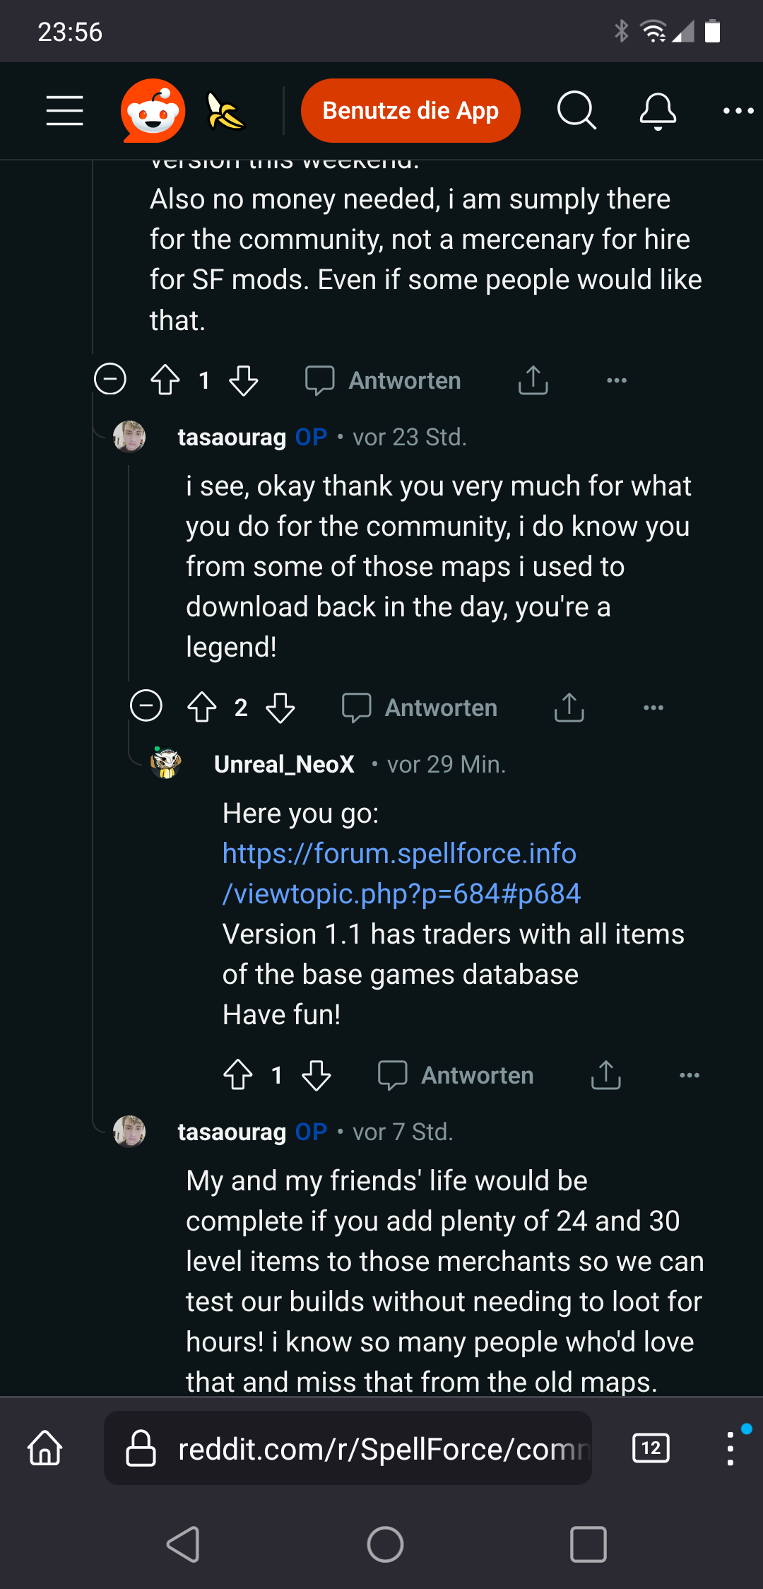
Task: Downvote Unreal_NeoX's 'Here you go' comment
Action: coord(317,1075)
